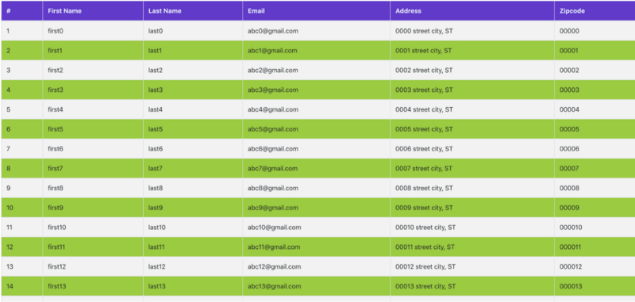Select the cell reading first5
The image size is (635, 302).
pyautogui.click(x=93, y=129)
